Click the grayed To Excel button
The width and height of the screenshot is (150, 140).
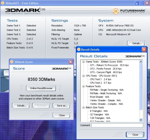point(41,106)
